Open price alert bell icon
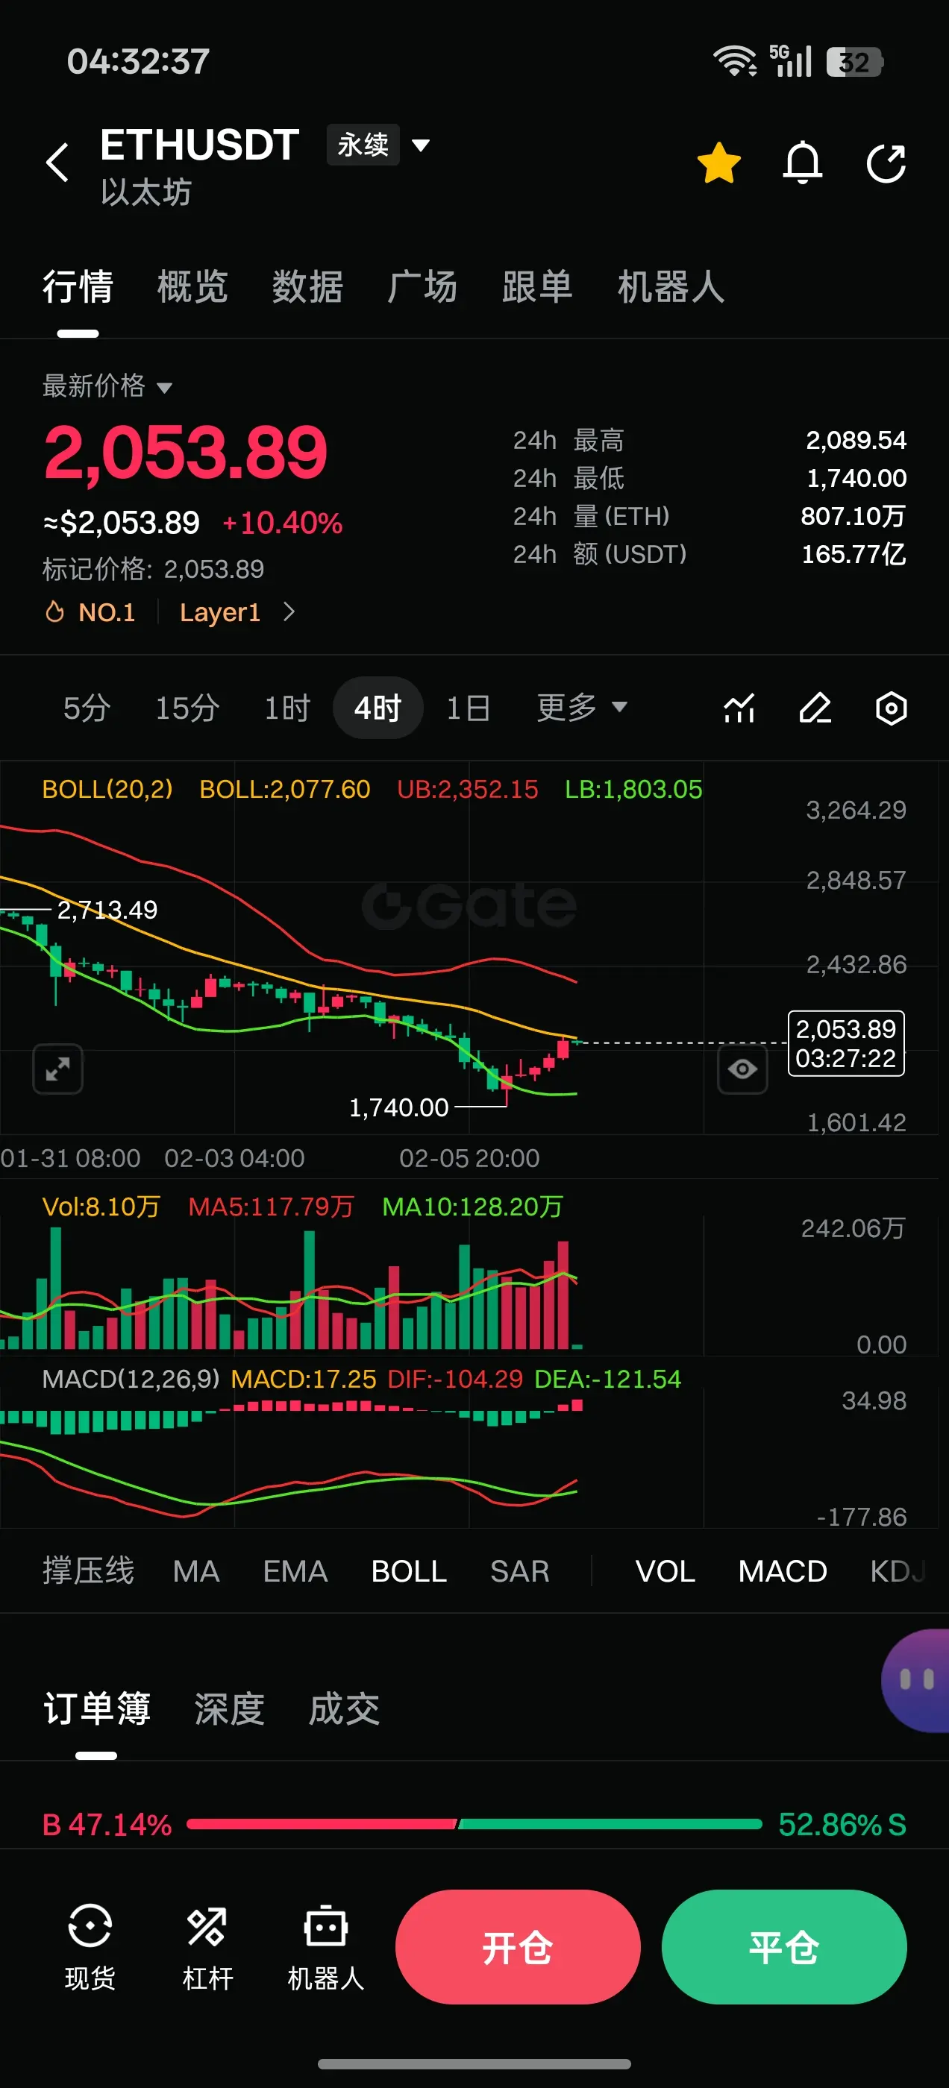The height and width of the screenshot is (2088, 949). (802, 163)
